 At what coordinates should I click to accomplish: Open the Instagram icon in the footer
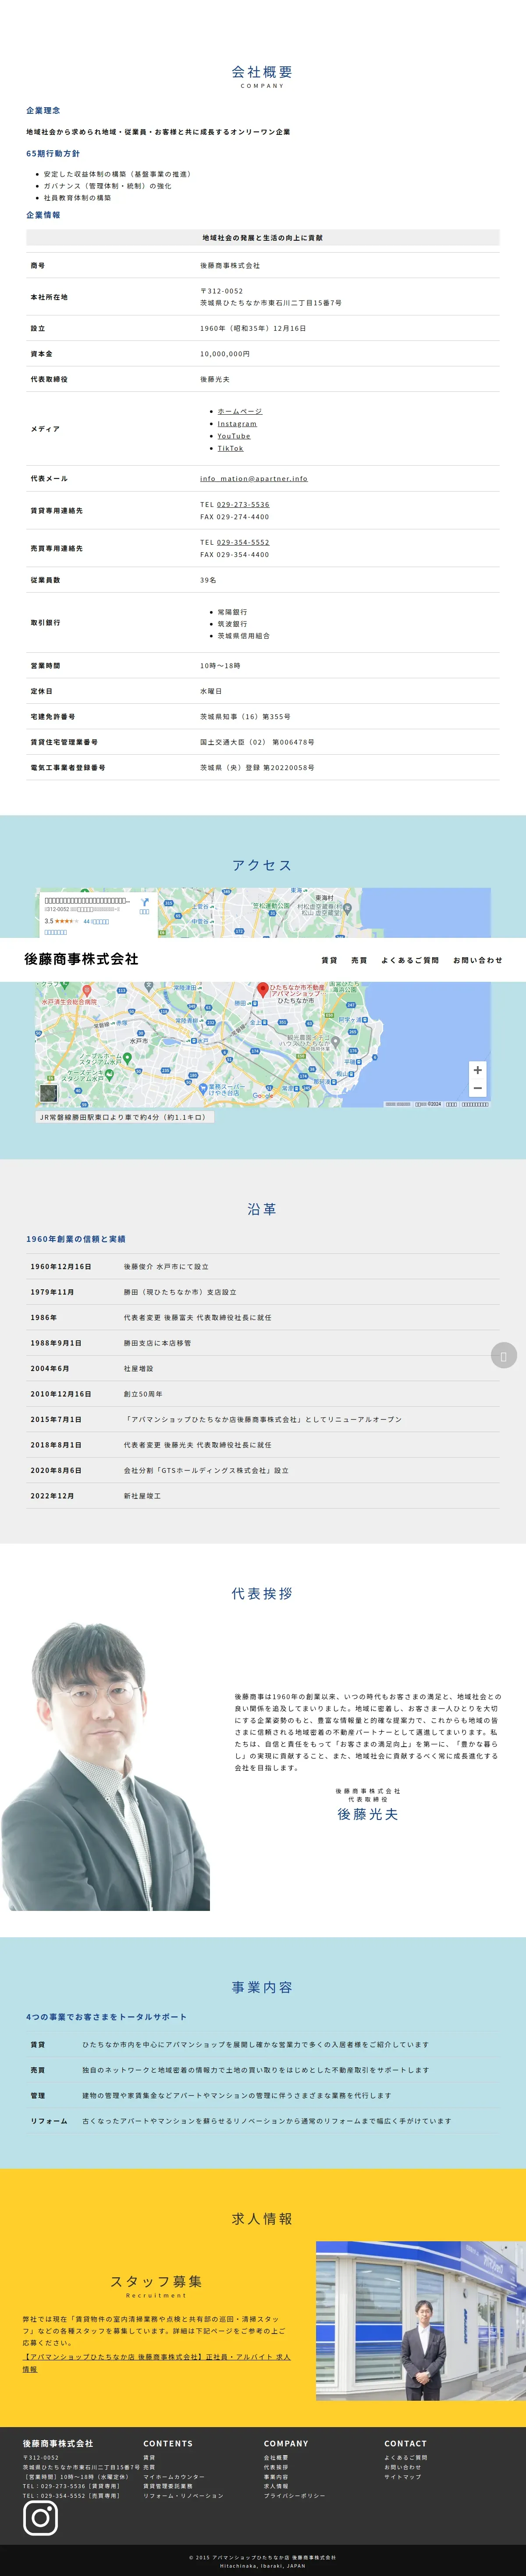(41, 2518)
